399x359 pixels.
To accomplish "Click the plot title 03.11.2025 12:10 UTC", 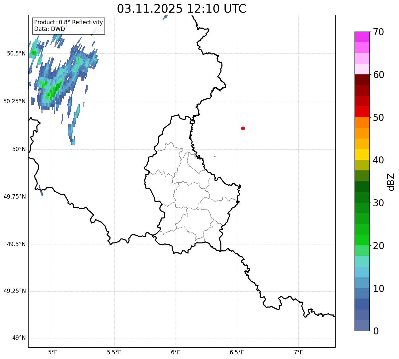I will [x=182, y=9].
